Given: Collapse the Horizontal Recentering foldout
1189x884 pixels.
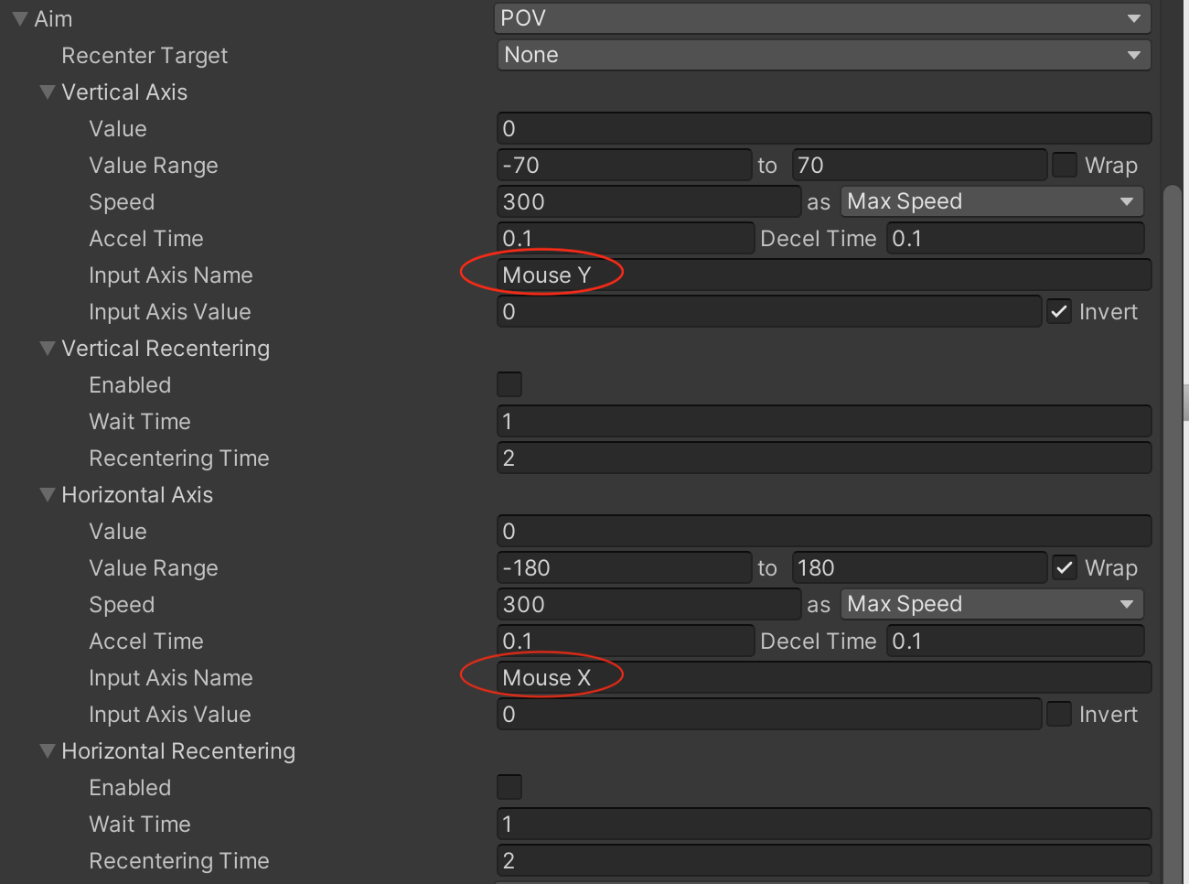Looking at the screenshot, I should (48, 751).
